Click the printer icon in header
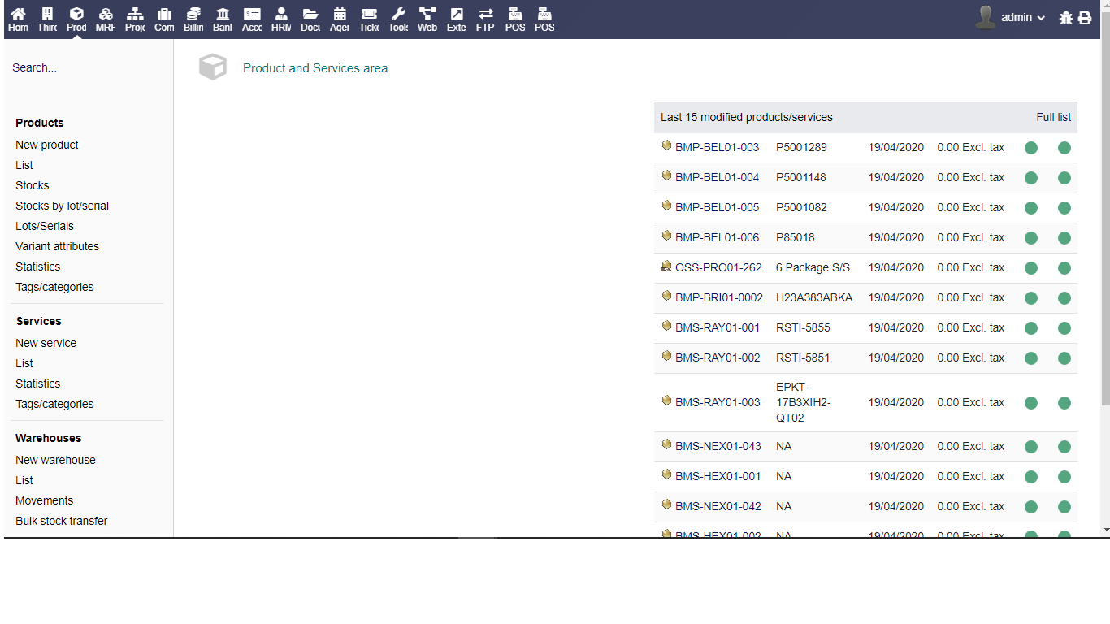This screenshot has height=624, width=1110. point(1085,18)
